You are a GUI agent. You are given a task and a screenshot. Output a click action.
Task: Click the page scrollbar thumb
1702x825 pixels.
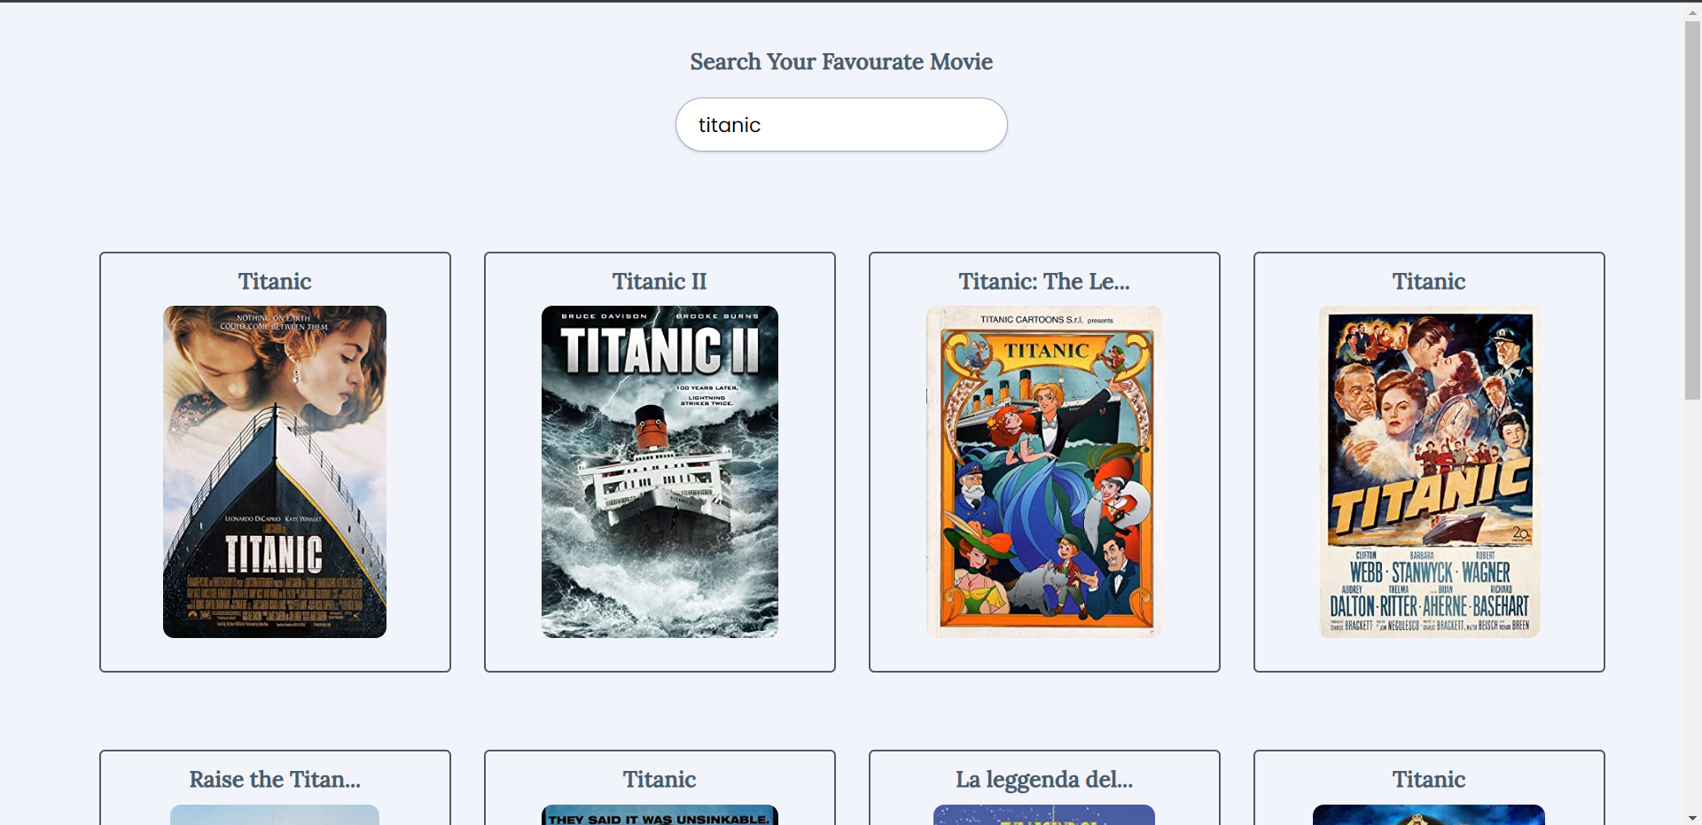point(1692,210)
